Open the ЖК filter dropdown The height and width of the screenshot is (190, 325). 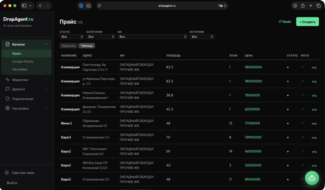tap(152, 37)
